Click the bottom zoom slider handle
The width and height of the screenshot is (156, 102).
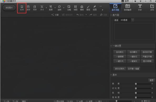(x=117, y=101)
